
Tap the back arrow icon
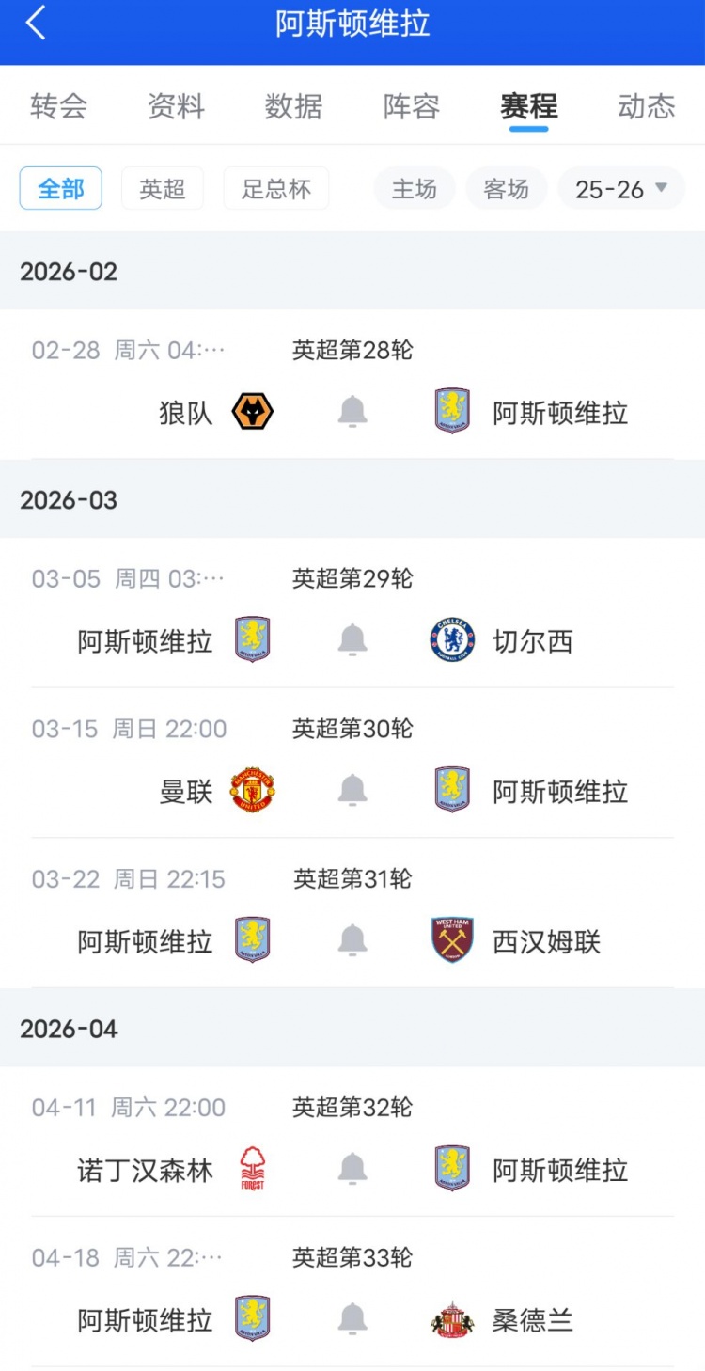tap(36, 24)
